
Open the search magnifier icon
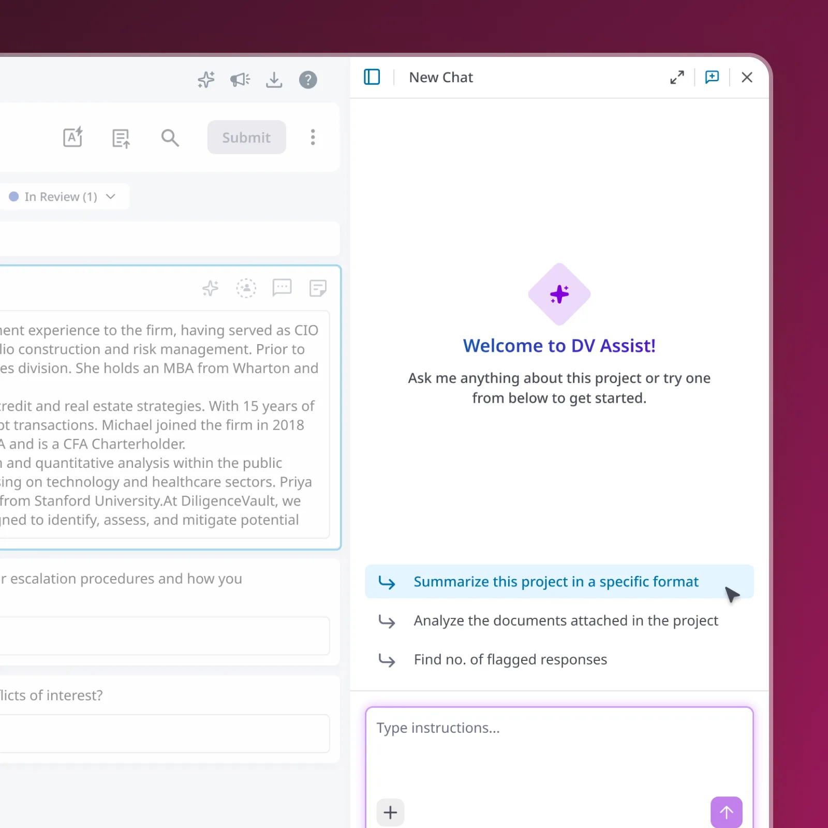click(170, 138)
